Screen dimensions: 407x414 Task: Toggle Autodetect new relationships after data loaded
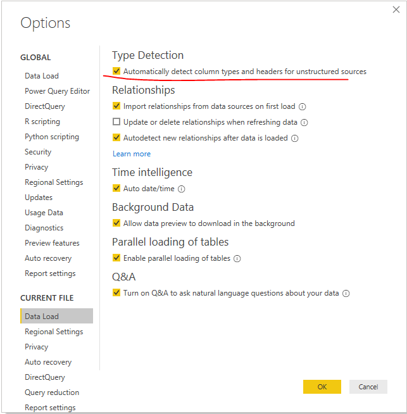point(116,137)
